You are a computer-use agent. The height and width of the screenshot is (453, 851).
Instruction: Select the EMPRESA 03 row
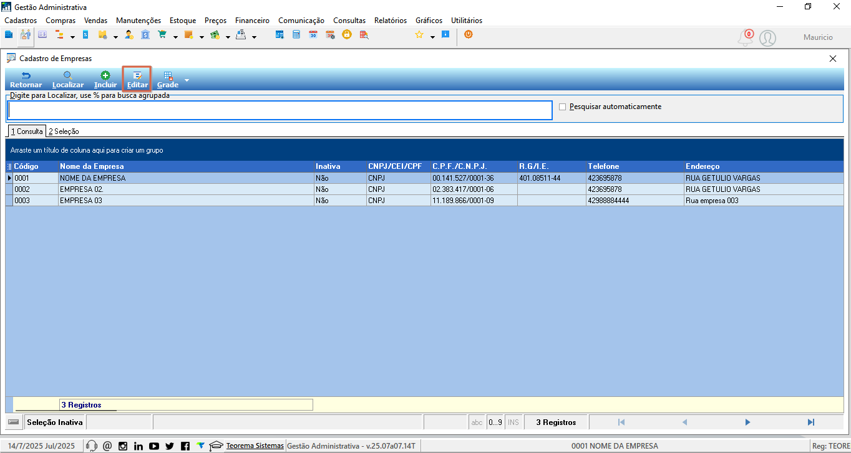click(424, 201)
